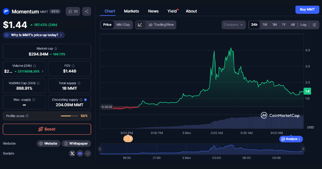The height and width of the screenshot is (169, 322).
Task: Expand more social links chevron
Action: click(88, 153)
